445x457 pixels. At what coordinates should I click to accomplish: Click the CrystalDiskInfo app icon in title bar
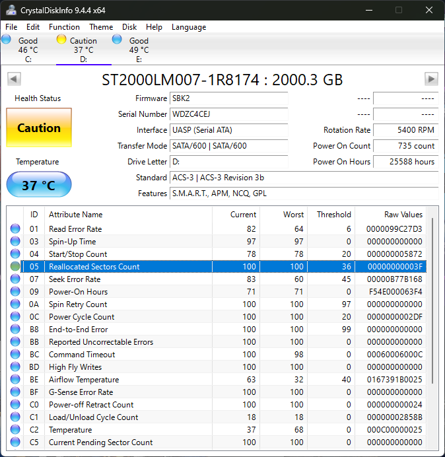pyautogui.click(x=12, y=11)
